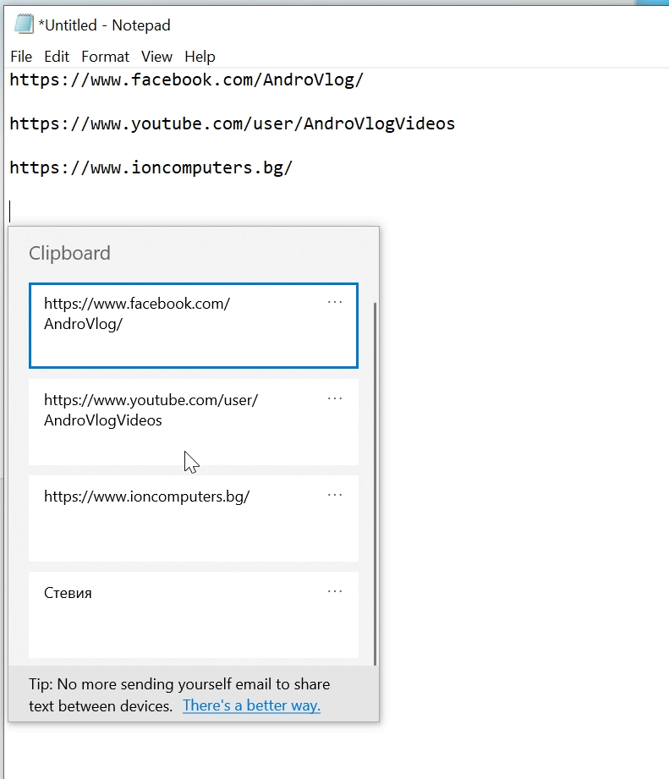Click the Clipboard panel heading

click(x=69, y=254)
